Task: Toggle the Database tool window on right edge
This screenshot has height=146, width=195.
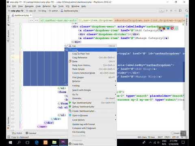Action: coord(187,20)
